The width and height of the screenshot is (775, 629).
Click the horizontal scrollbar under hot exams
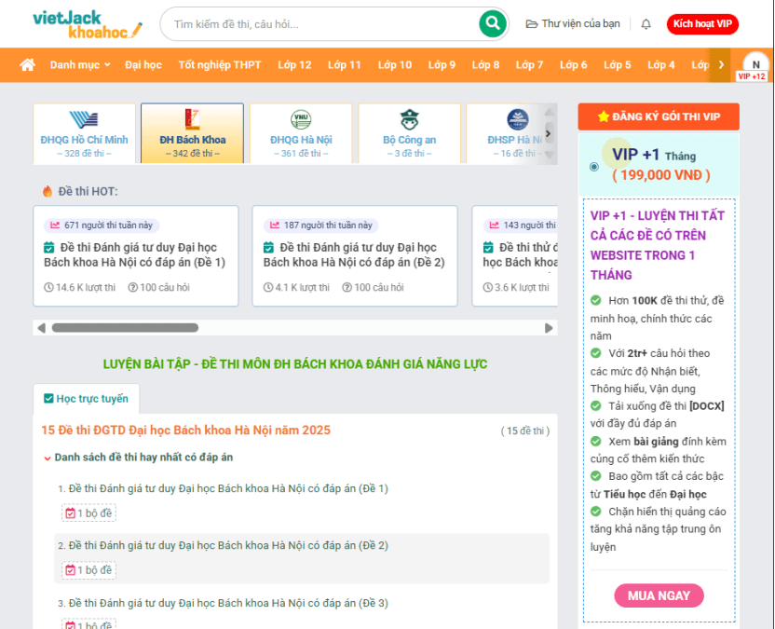pos(125,328)
